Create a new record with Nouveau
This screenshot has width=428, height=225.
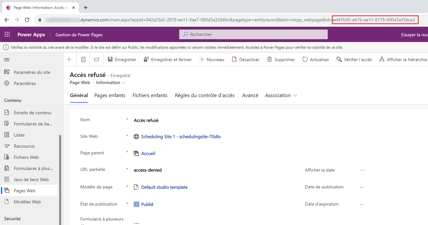(x=211, y=59)
